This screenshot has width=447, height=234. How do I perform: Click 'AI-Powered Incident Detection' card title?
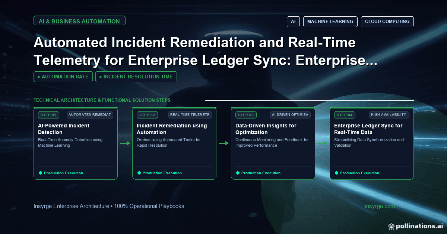[x=64, y=129]
